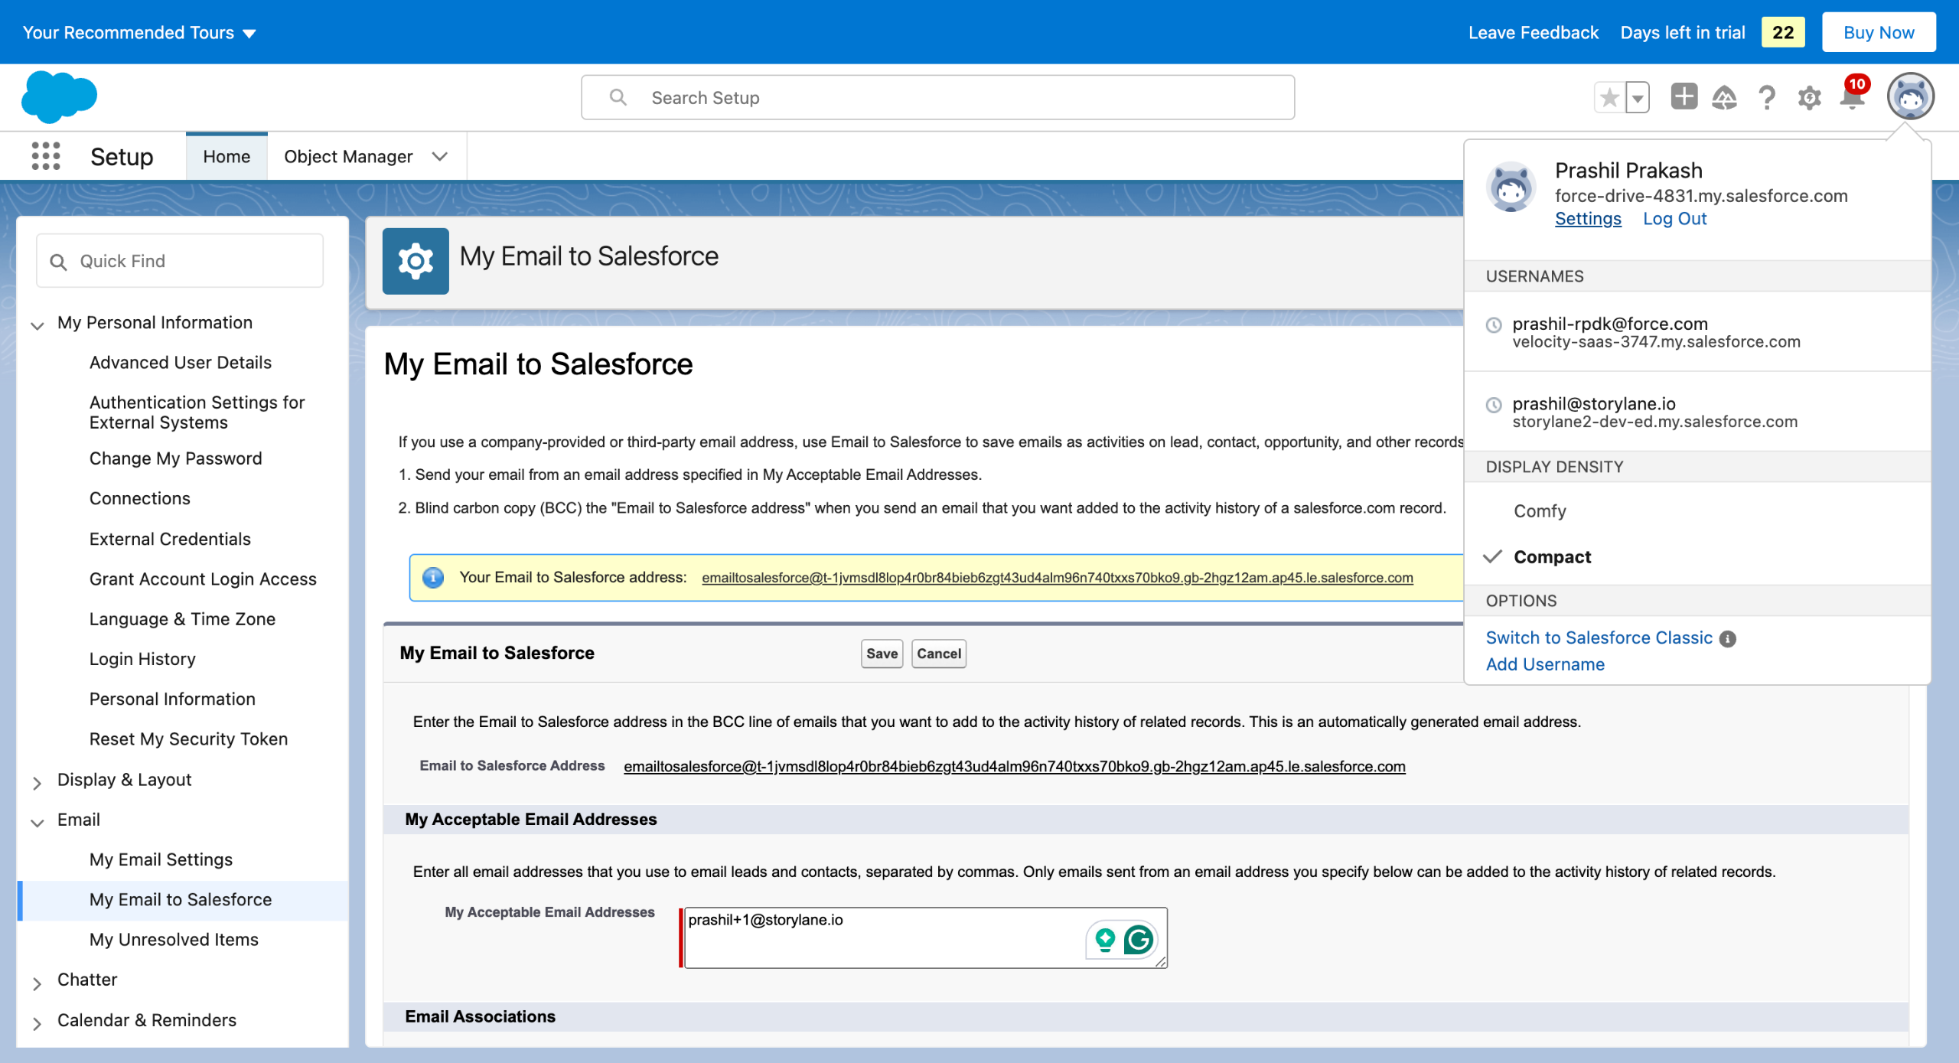This screenshot has height=1063, width=1959.
Task: Collapse the Email section
Action: [37, 823]
